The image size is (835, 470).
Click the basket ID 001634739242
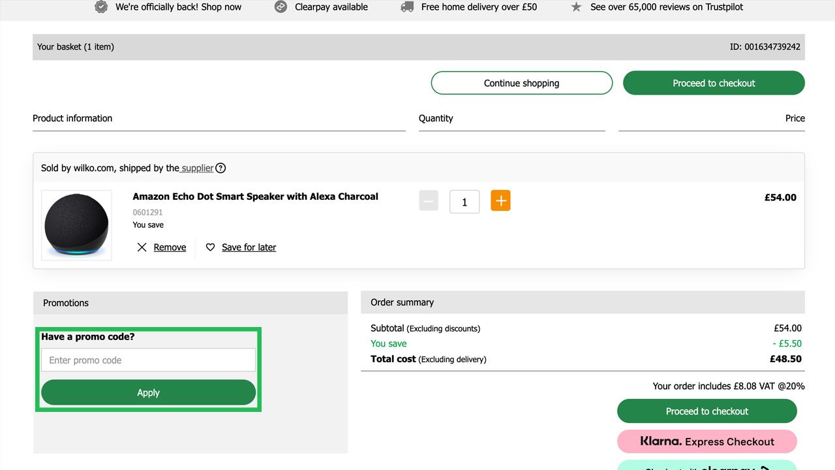[765, 47]
